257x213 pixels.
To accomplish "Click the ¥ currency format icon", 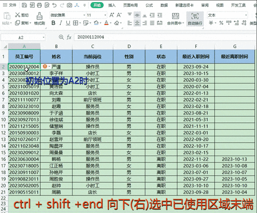I will tap(211, 23).
